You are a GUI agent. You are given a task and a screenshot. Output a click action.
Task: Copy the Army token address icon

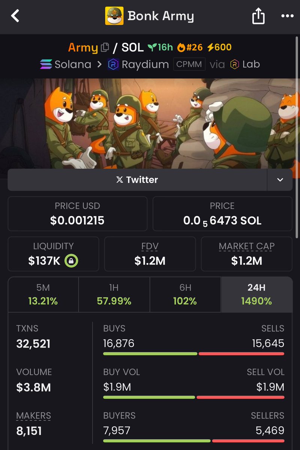105,47
